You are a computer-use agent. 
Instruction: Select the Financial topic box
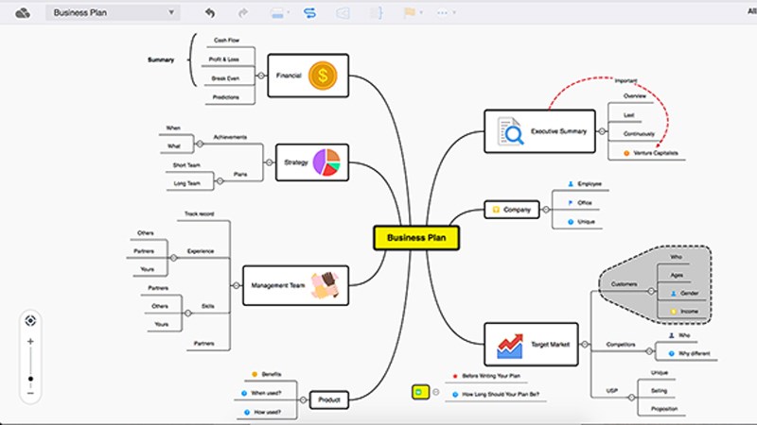tap(308, 76)
